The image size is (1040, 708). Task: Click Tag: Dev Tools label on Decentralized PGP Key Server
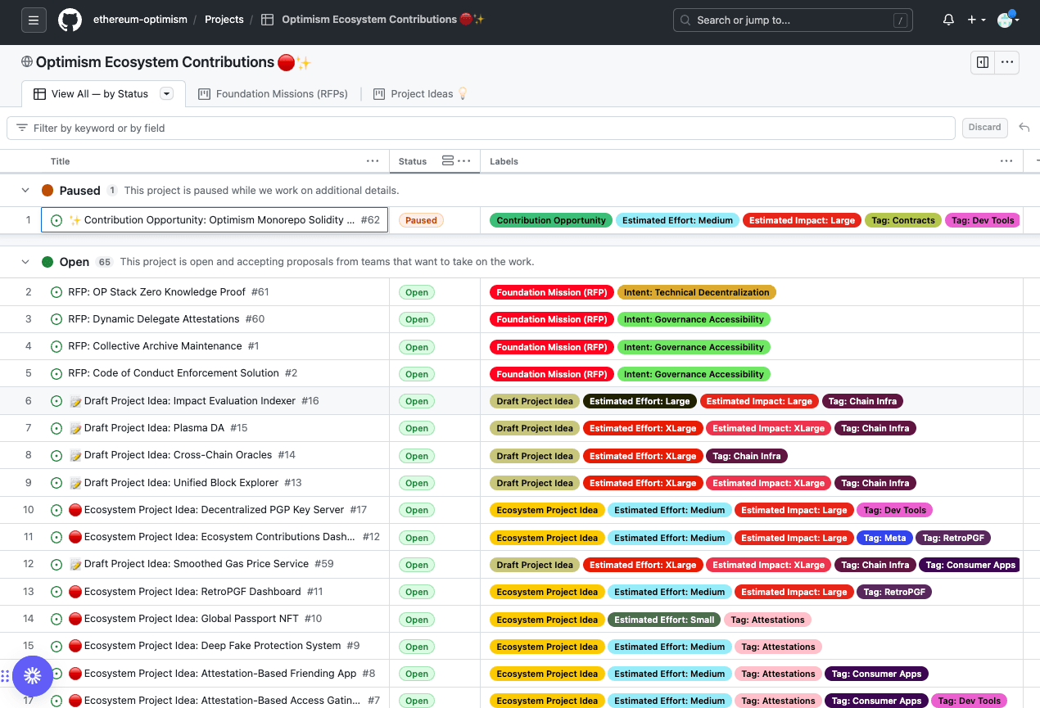click(894, 510)
